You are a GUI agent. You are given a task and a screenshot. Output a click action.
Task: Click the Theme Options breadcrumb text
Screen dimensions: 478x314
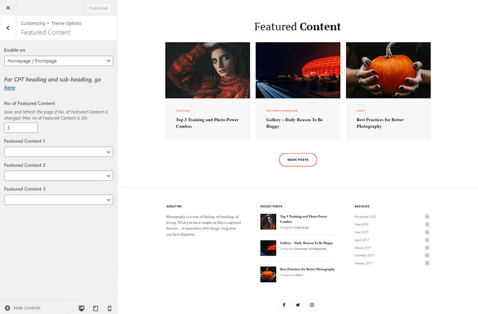pyautogui.click(x=66, y=23)
